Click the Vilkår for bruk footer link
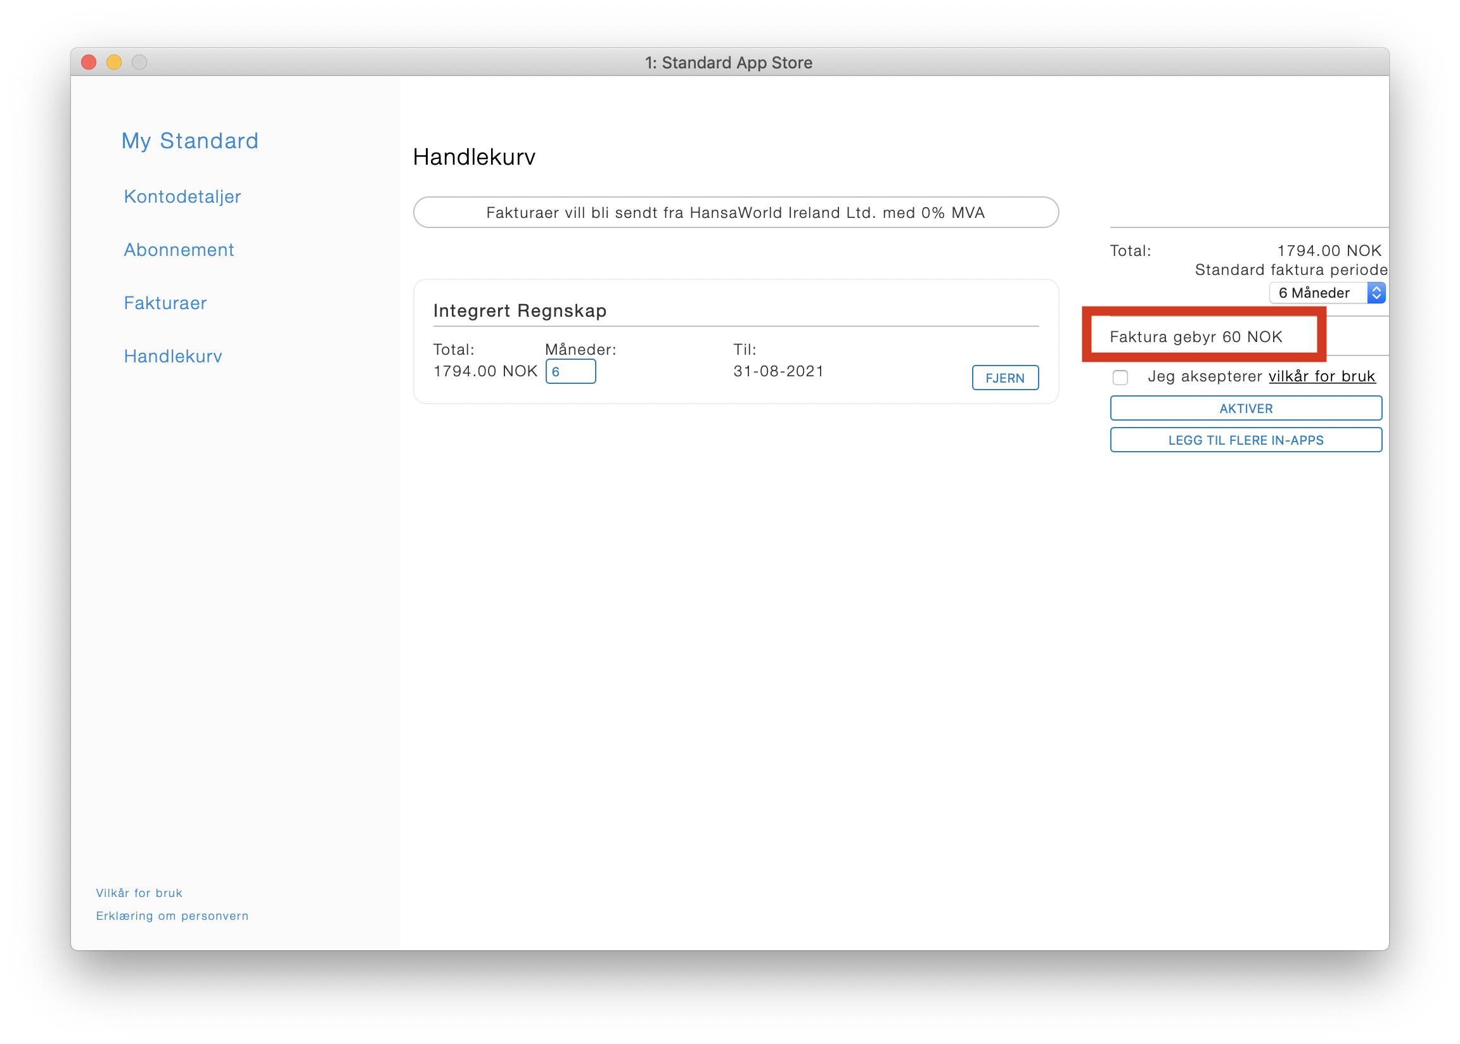Screen dimensions: 1460x1044 tap(139, 893)
